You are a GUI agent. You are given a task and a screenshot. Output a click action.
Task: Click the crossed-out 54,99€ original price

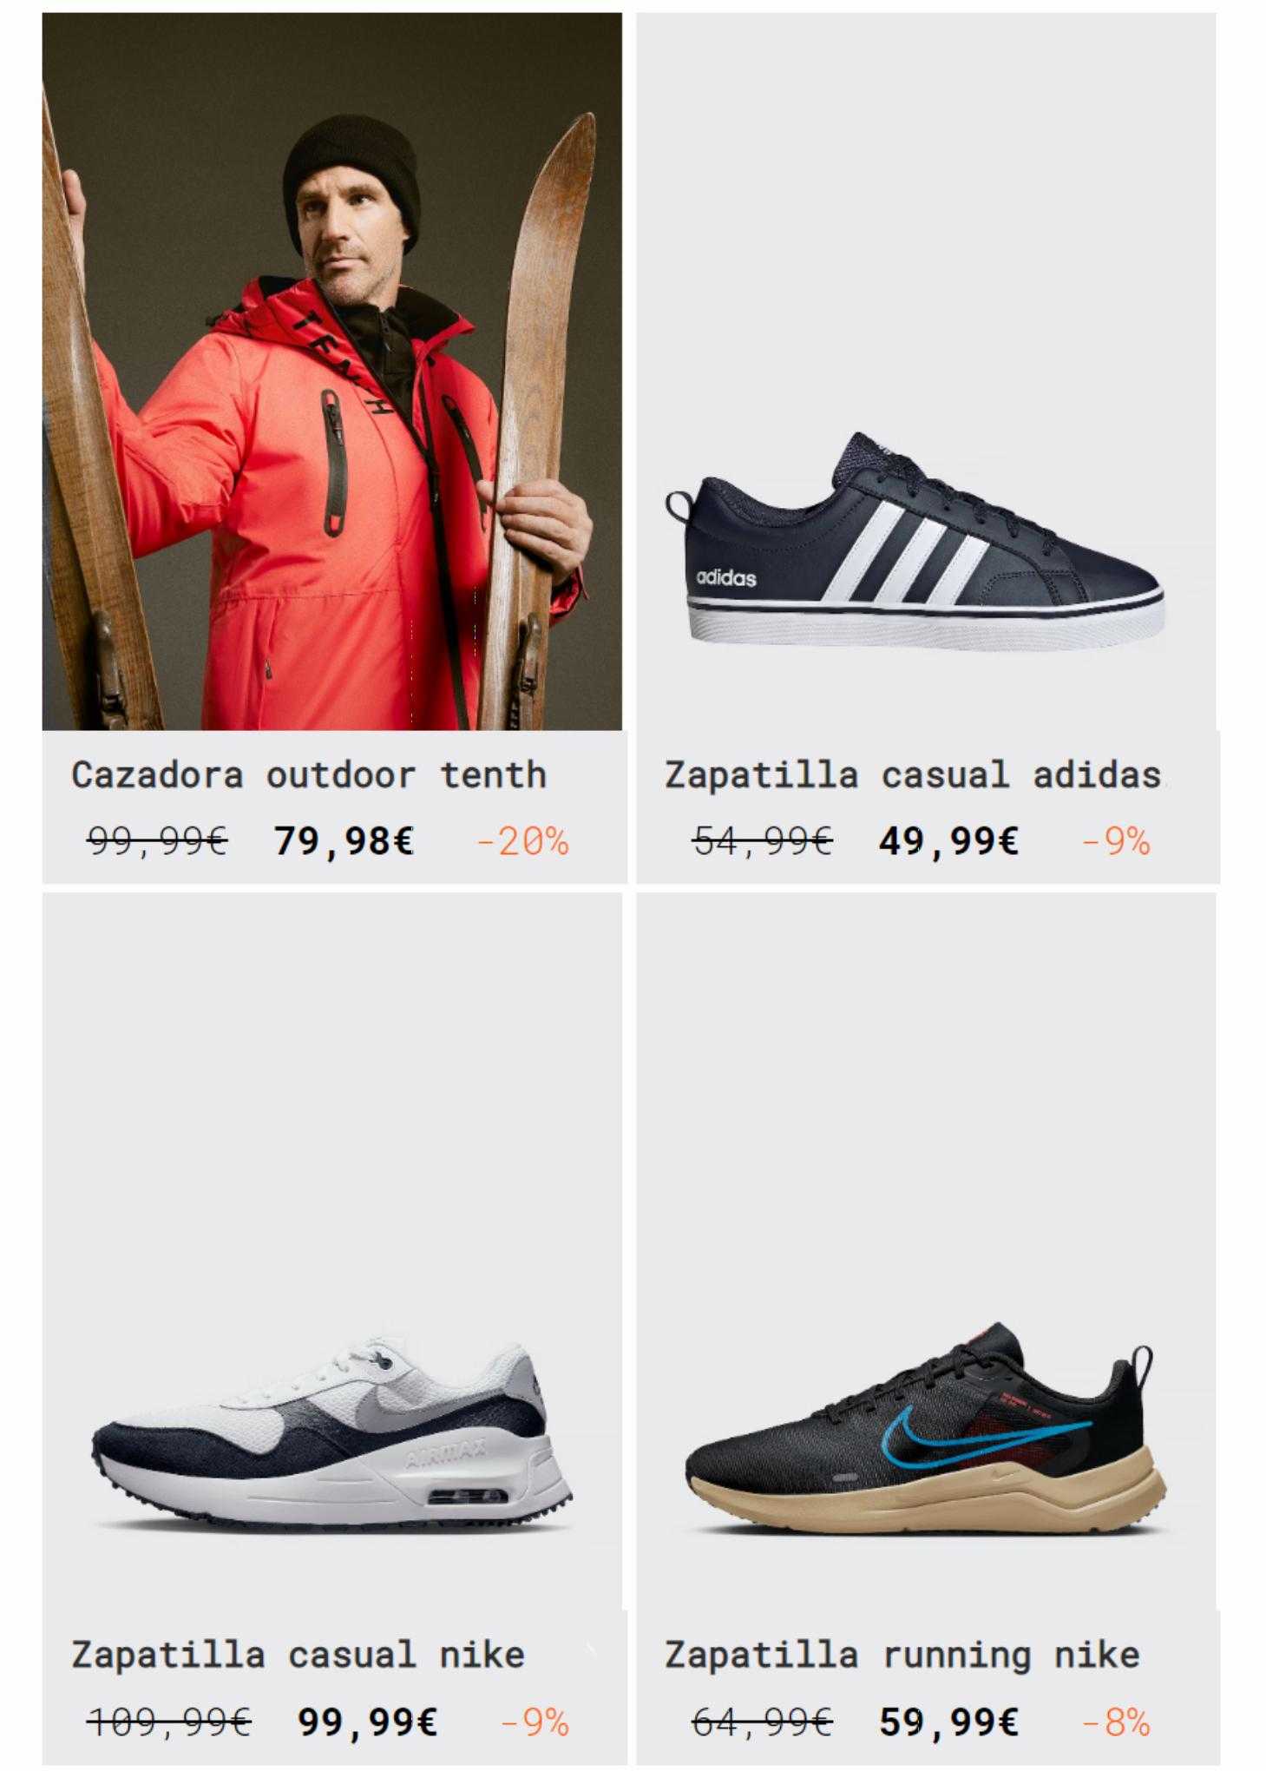tap(762, 841)
